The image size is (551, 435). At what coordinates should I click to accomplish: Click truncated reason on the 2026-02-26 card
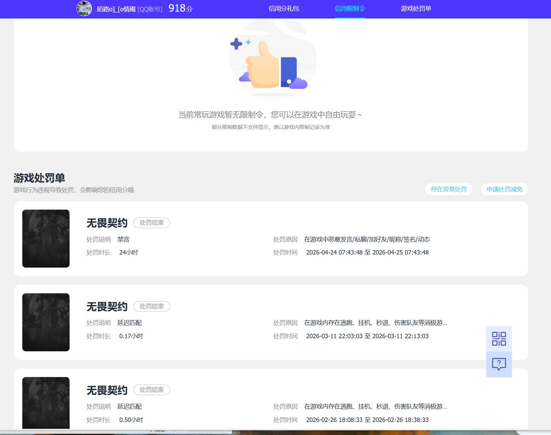[x=375, y=407]
